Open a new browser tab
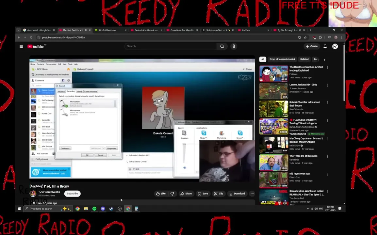The image size is (377, 235). (x=310, y=30)
